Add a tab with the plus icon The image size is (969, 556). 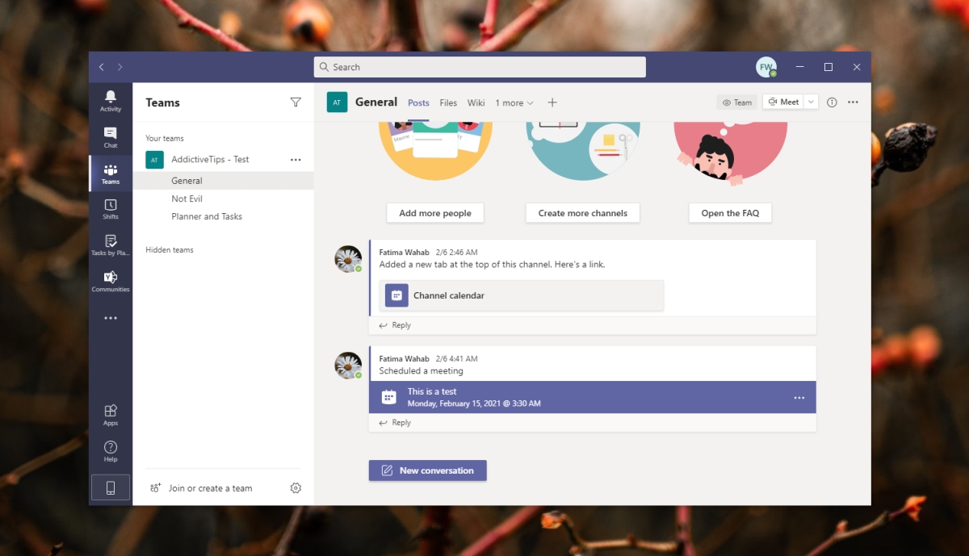point(552,102)
